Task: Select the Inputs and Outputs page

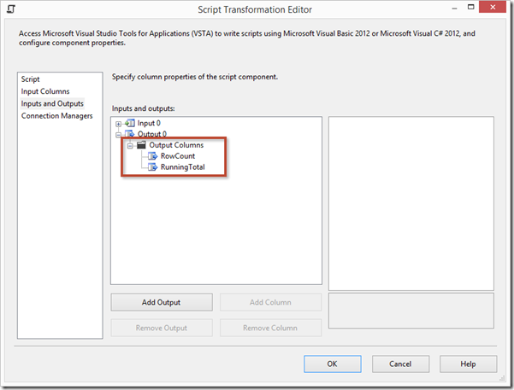Action: coord(52,103)
